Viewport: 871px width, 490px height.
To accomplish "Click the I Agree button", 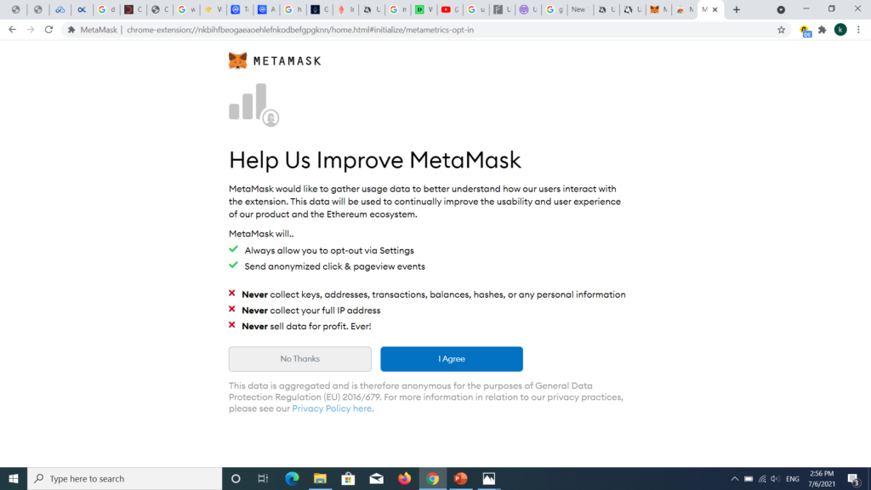I will (x=452, y=359).
